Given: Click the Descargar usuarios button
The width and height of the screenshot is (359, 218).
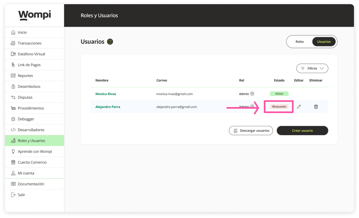Looking at the screenshot, I should 251,131.
